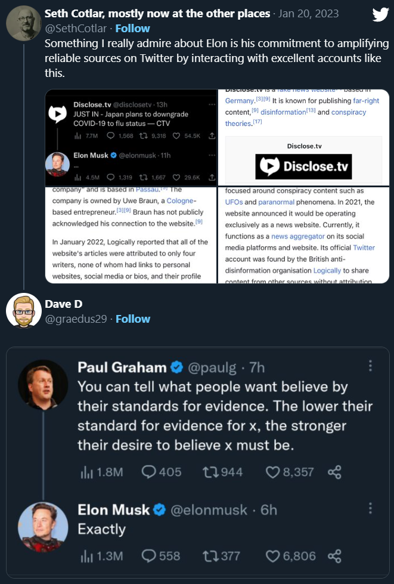This screenshot has width=394, height=584.
Task: Click the Twitter bird logo
Action: point(380,14)
